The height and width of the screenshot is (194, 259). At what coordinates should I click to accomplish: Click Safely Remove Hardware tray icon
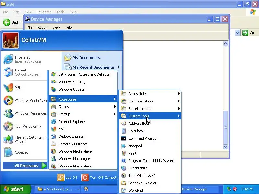coord(229,189)
